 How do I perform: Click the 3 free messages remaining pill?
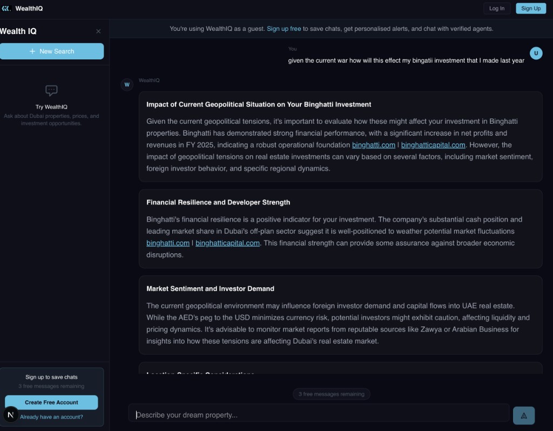pyautogui.click(x=331, y=394)
